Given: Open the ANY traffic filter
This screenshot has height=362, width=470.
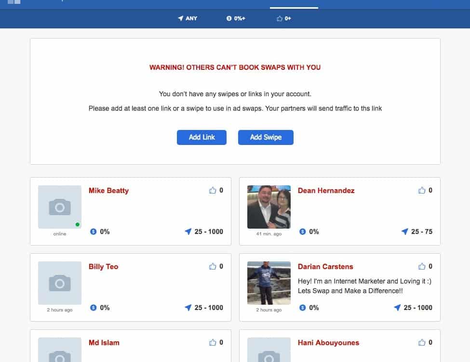Looking at the screenshot, I should pos(188,18).
